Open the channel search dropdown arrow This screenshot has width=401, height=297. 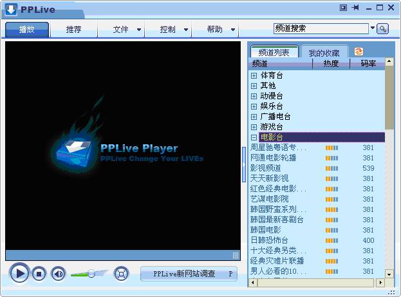pos(373,28)
